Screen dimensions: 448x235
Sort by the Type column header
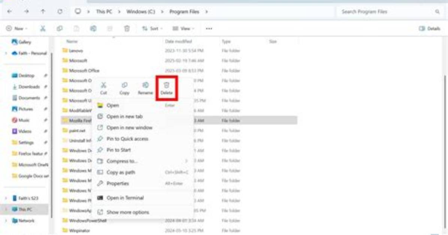point(226,42)
